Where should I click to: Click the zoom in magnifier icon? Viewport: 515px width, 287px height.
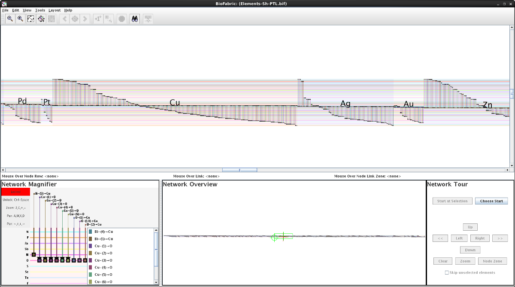pyautogui.click(x=20, y=19)
